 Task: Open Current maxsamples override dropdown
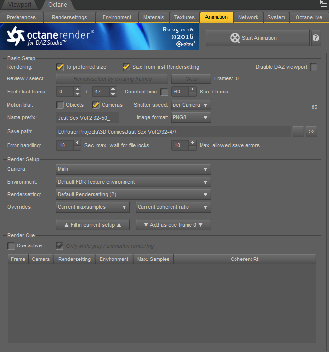(93, 207)
